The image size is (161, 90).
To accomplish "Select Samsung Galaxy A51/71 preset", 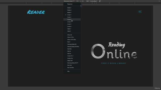I will tap(72, 63).
